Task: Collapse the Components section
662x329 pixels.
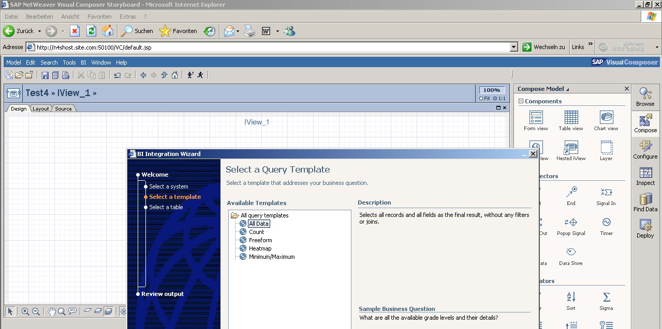Action: pyautogui.click(x=521, y=101)
